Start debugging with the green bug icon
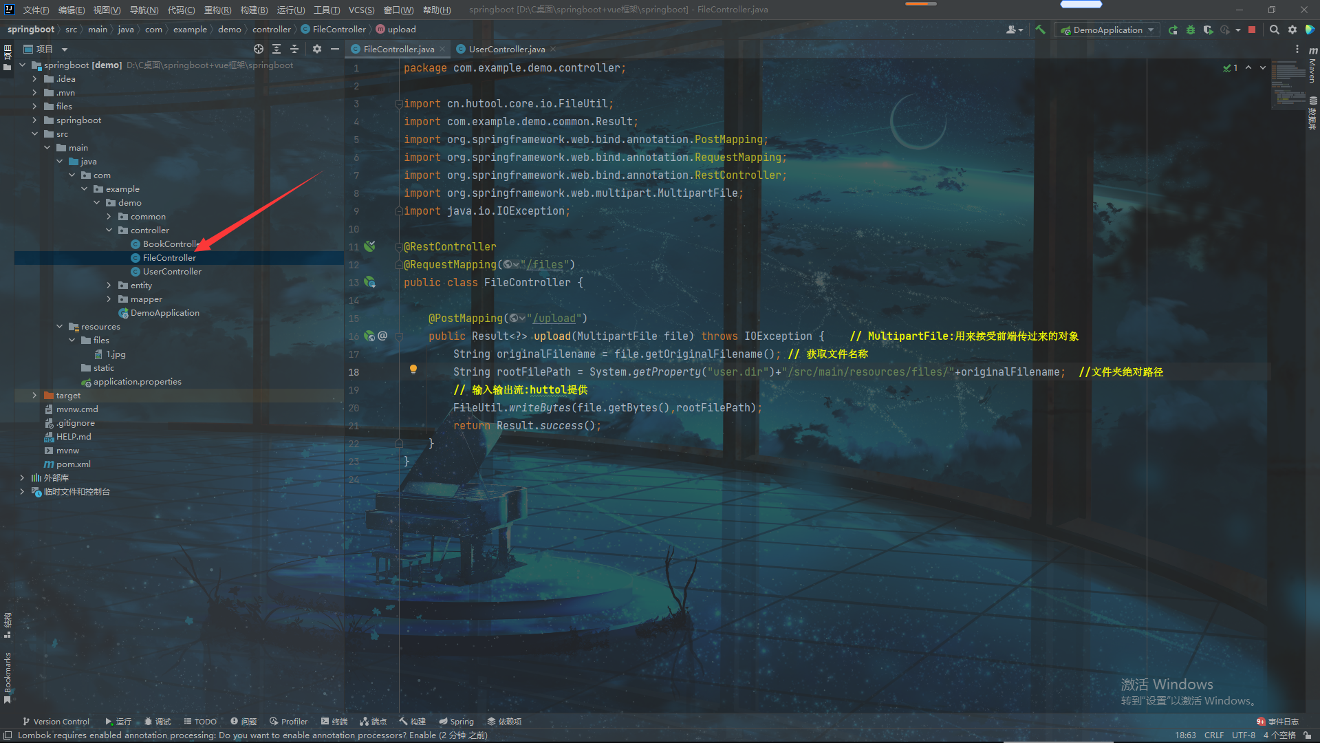The width and height of the screenshot is (1320, 743). pyautogui.click(x=1191, y=30)
